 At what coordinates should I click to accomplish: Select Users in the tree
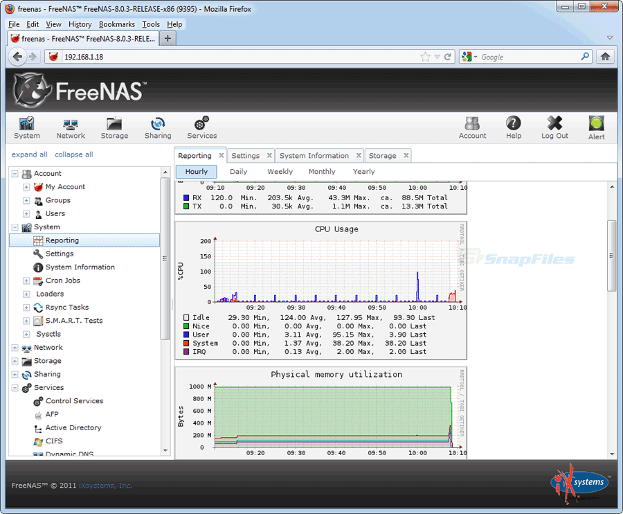click(x=55, y=214)
